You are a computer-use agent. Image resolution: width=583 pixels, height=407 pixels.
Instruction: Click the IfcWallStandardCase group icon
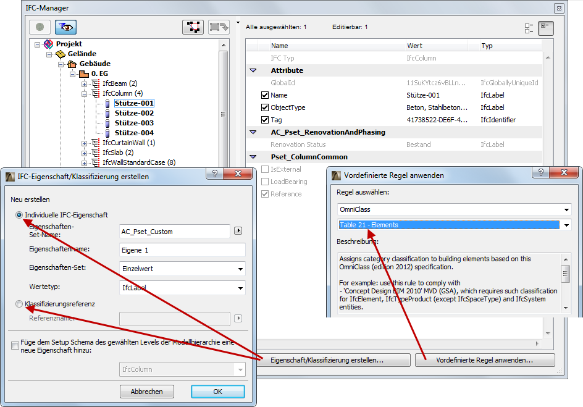click(x=96, y=162)
